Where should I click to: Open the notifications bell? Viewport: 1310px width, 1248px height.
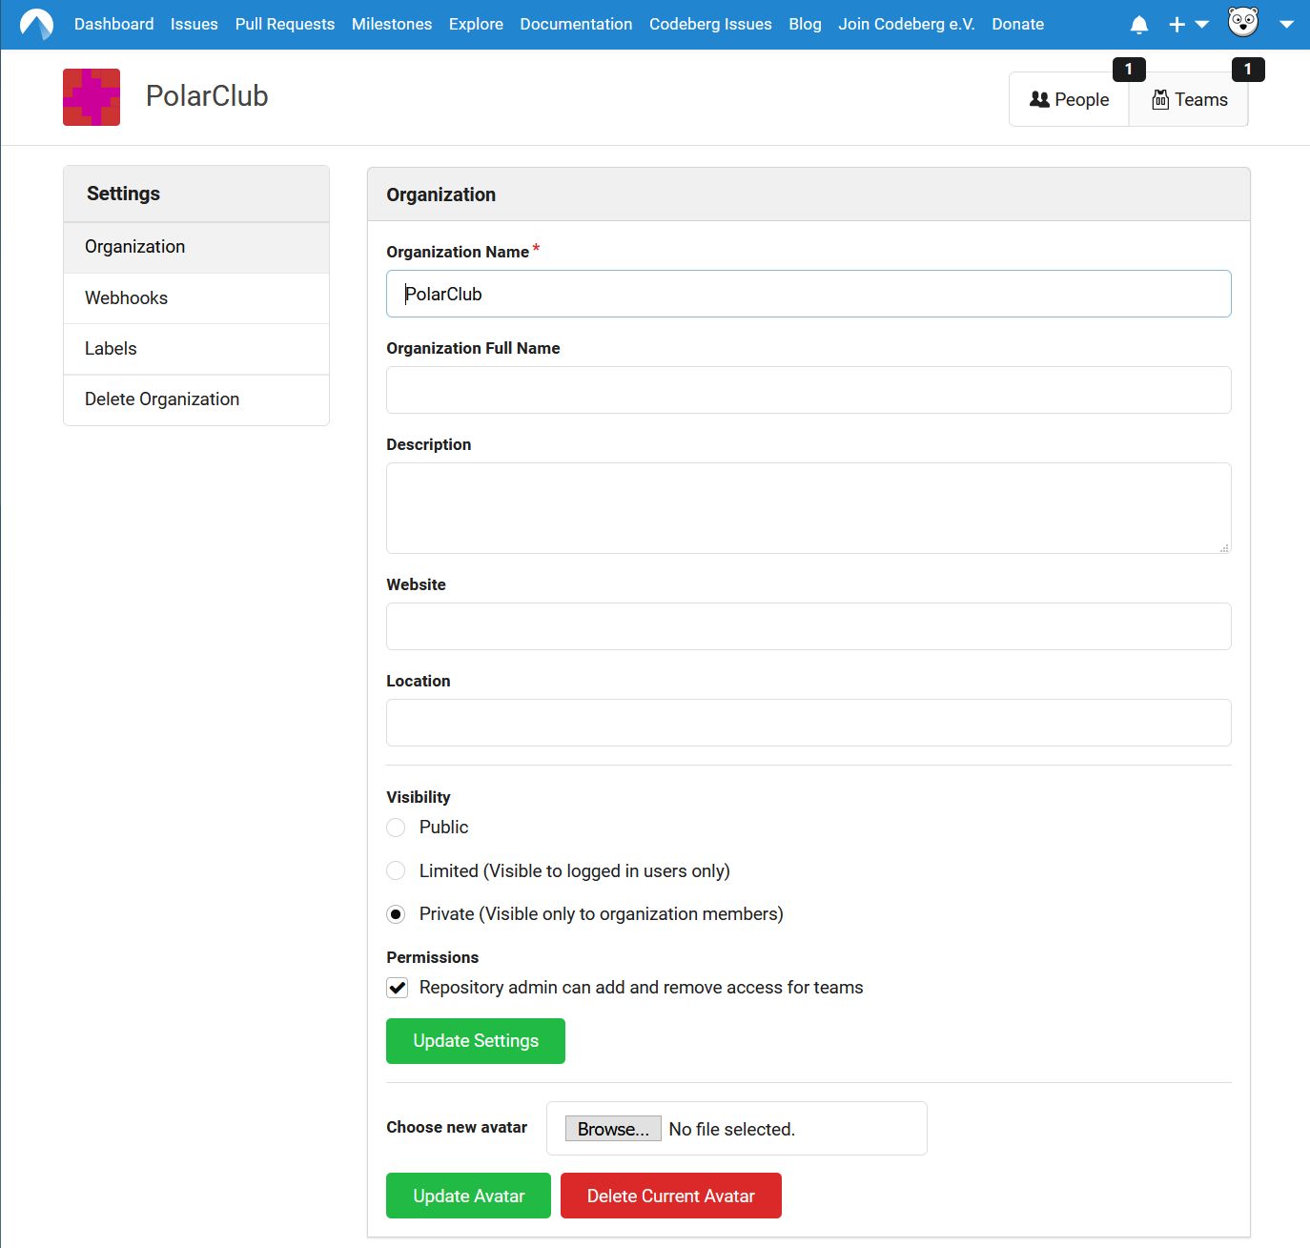tap(1138, 25)
